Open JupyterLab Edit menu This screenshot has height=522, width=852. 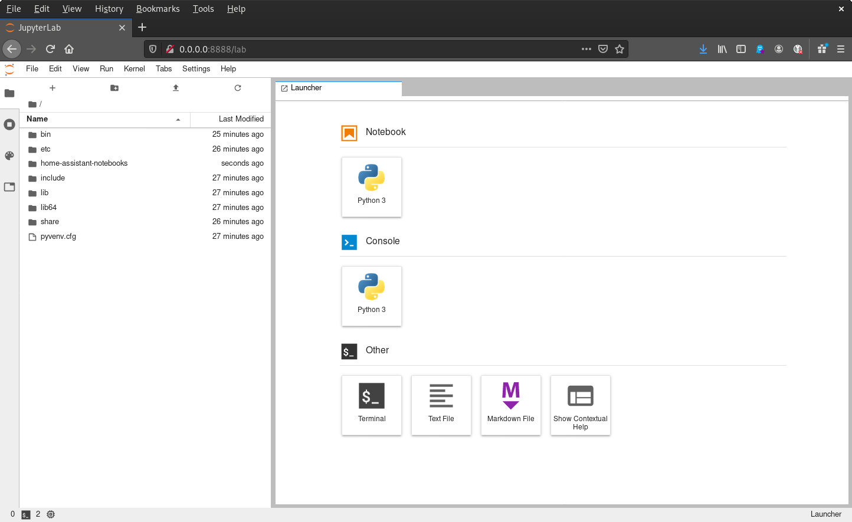pyautogui.click(x=55, y=69)
